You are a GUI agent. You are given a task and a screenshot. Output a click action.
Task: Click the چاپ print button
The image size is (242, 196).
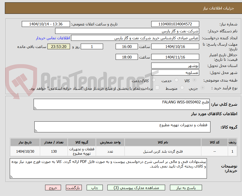tap(95, 188)
